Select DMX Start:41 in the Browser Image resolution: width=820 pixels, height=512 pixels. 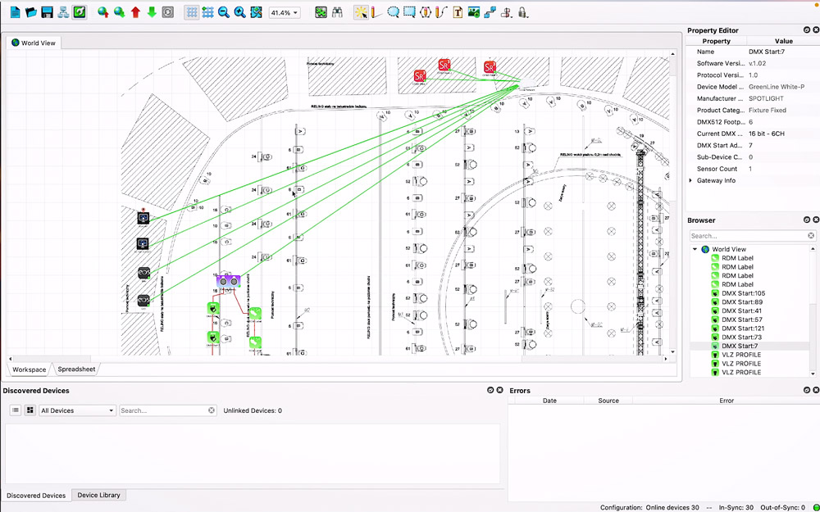point(741,310)
